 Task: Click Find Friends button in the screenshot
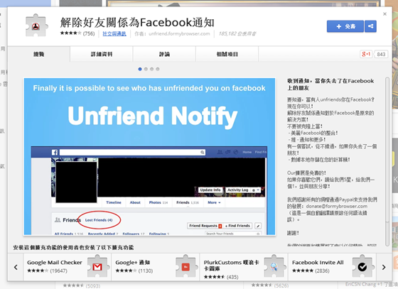point(237,226)
